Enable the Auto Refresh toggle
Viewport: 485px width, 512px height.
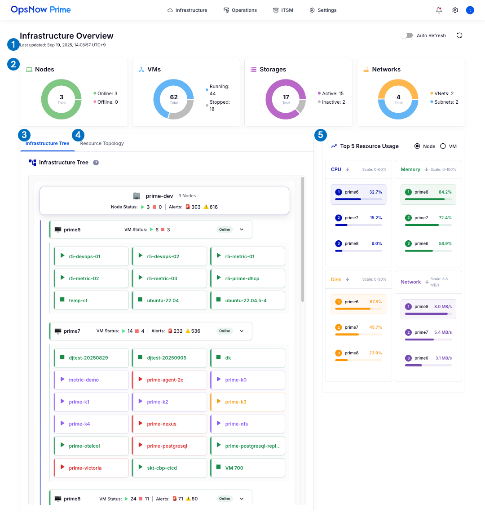(406, 35)
